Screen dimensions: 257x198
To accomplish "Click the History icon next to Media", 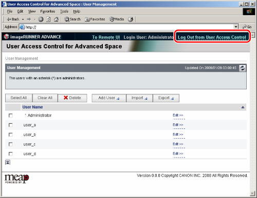I will coord(131,19).
